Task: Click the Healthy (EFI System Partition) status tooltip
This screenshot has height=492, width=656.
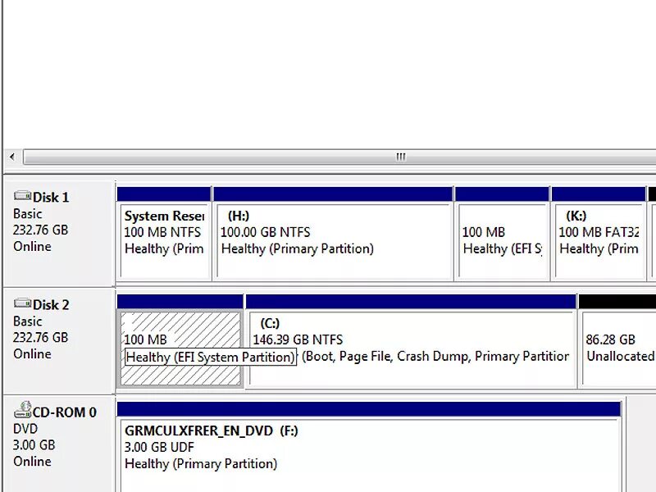Action: pyautogui.click(x=211, y=357)
